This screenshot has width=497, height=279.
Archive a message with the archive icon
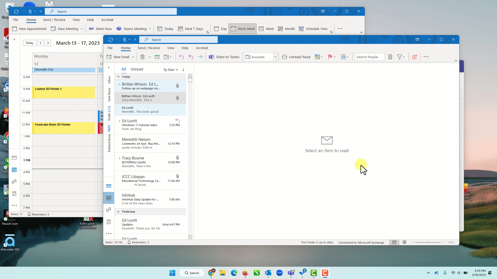click(x=157, y=57)
